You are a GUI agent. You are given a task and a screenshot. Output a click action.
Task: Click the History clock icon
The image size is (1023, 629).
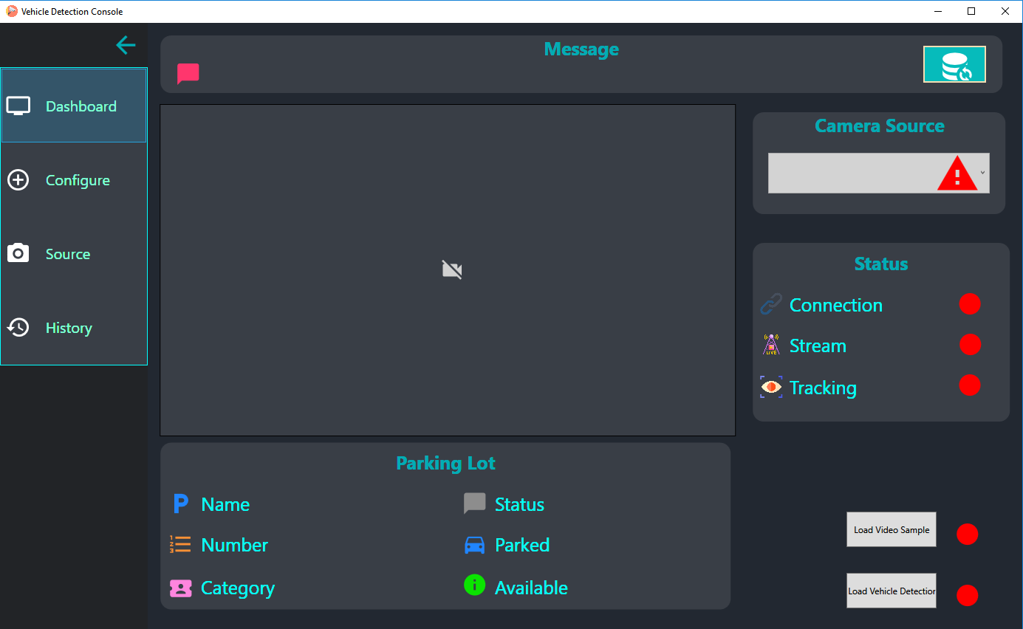click(18, 327)
